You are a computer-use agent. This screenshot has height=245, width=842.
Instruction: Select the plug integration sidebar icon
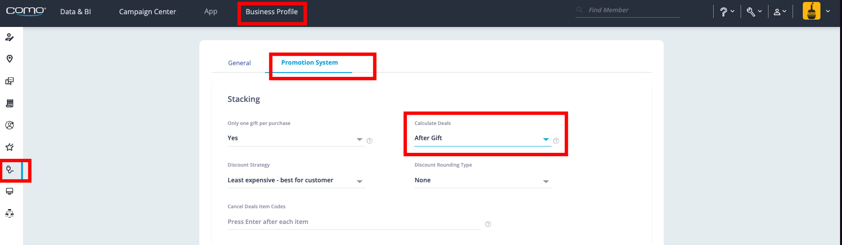pyautogui.click(x=9, y=170)
